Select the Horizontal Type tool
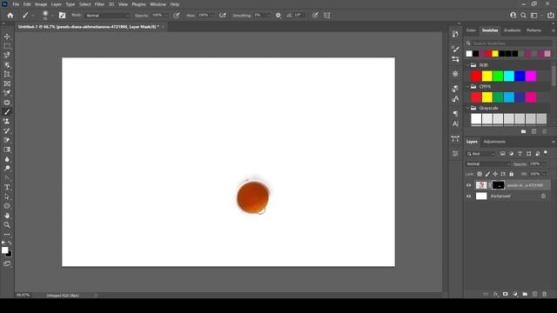 point(7,187)
